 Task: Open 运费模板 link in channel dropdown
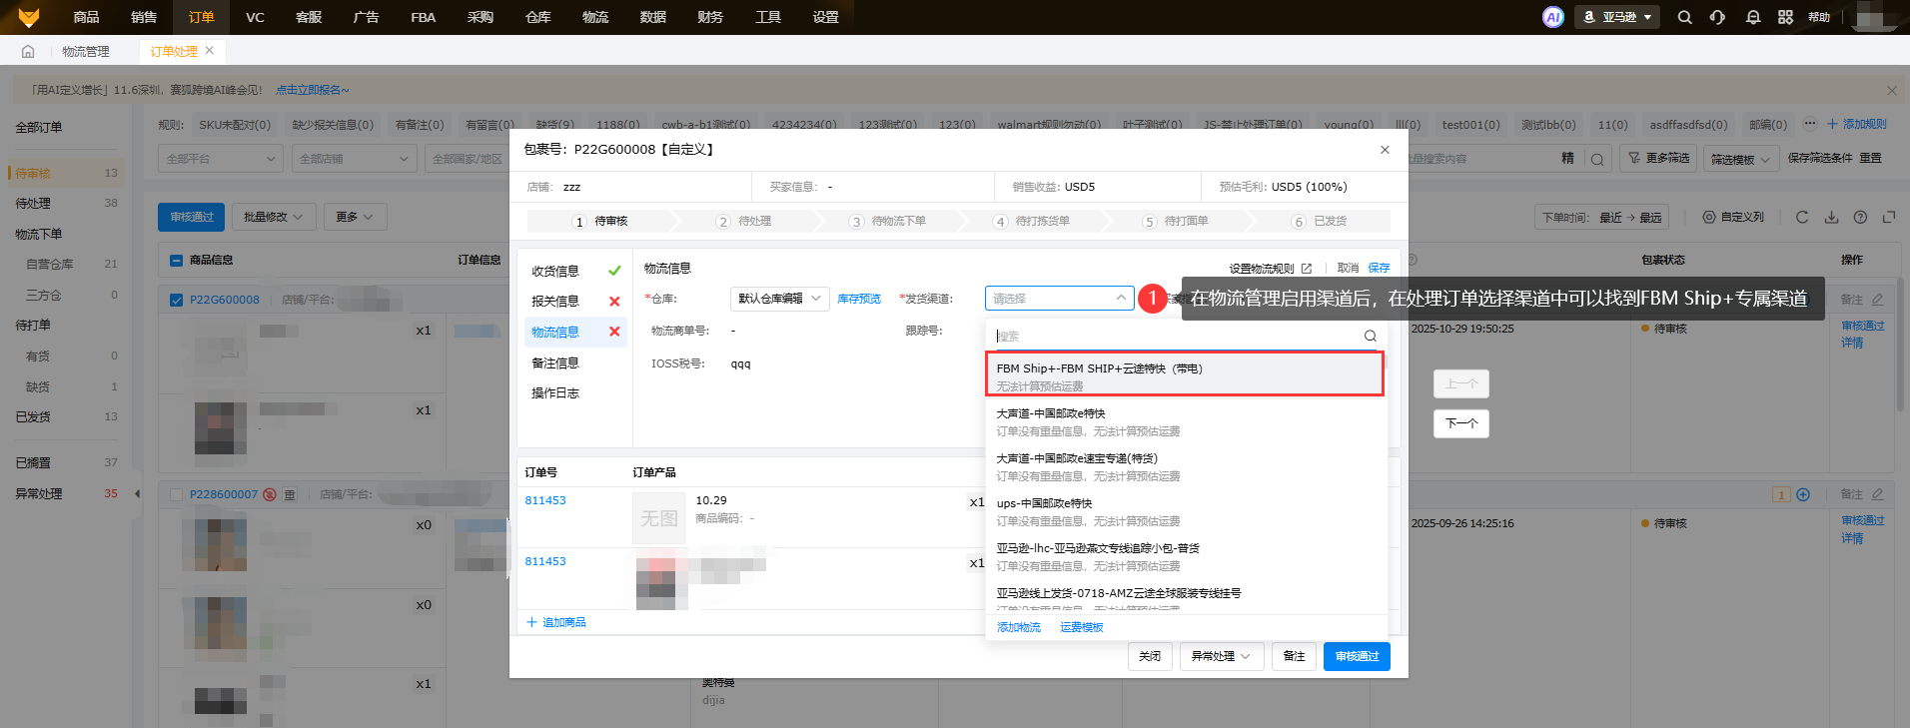click(1082, 627)
